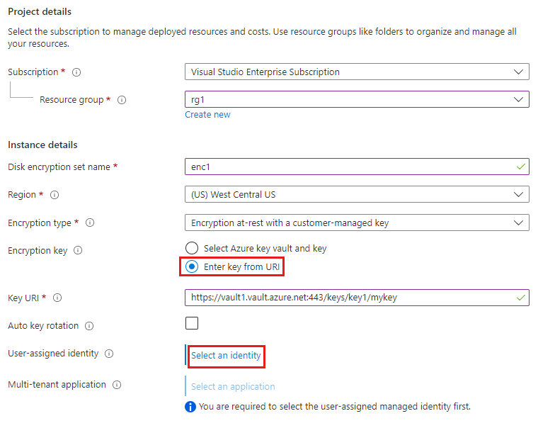Viewport: 538px width, 428px height.
Task: Select the Azure key vault and key option
Action: (x=192, y=249)
